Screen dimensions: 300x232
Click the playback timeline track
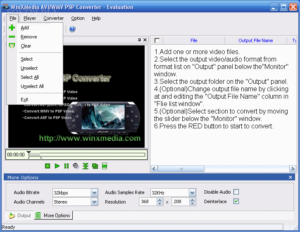tap(87, 154)
